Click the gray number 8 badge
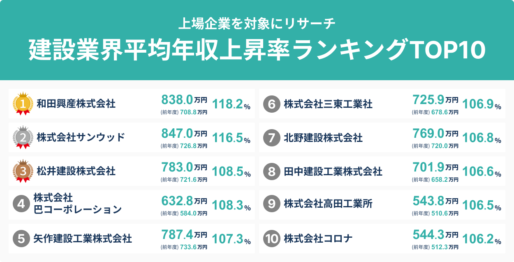 pos(271,171)
